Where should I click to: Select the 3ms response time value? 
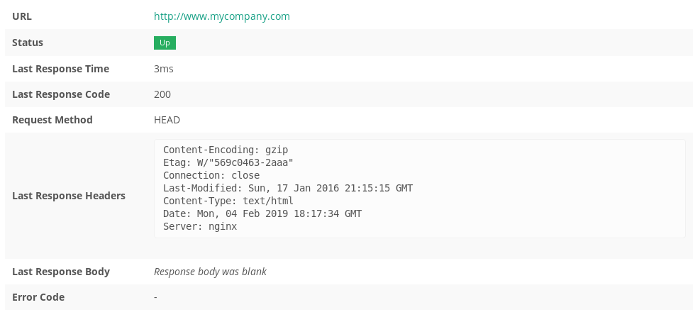pos(164,69)
